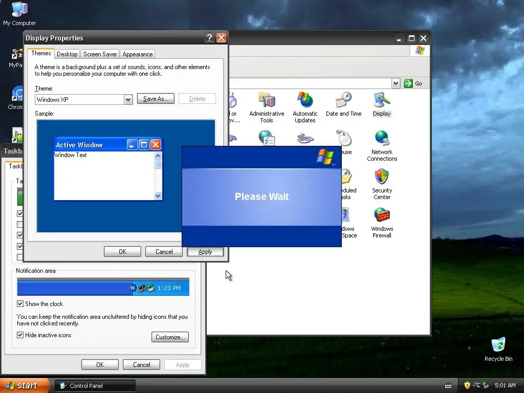The height and width of the screenshot is (393, 524).
Task: Select Control Panel taskbar button
Action: (95, 386)
